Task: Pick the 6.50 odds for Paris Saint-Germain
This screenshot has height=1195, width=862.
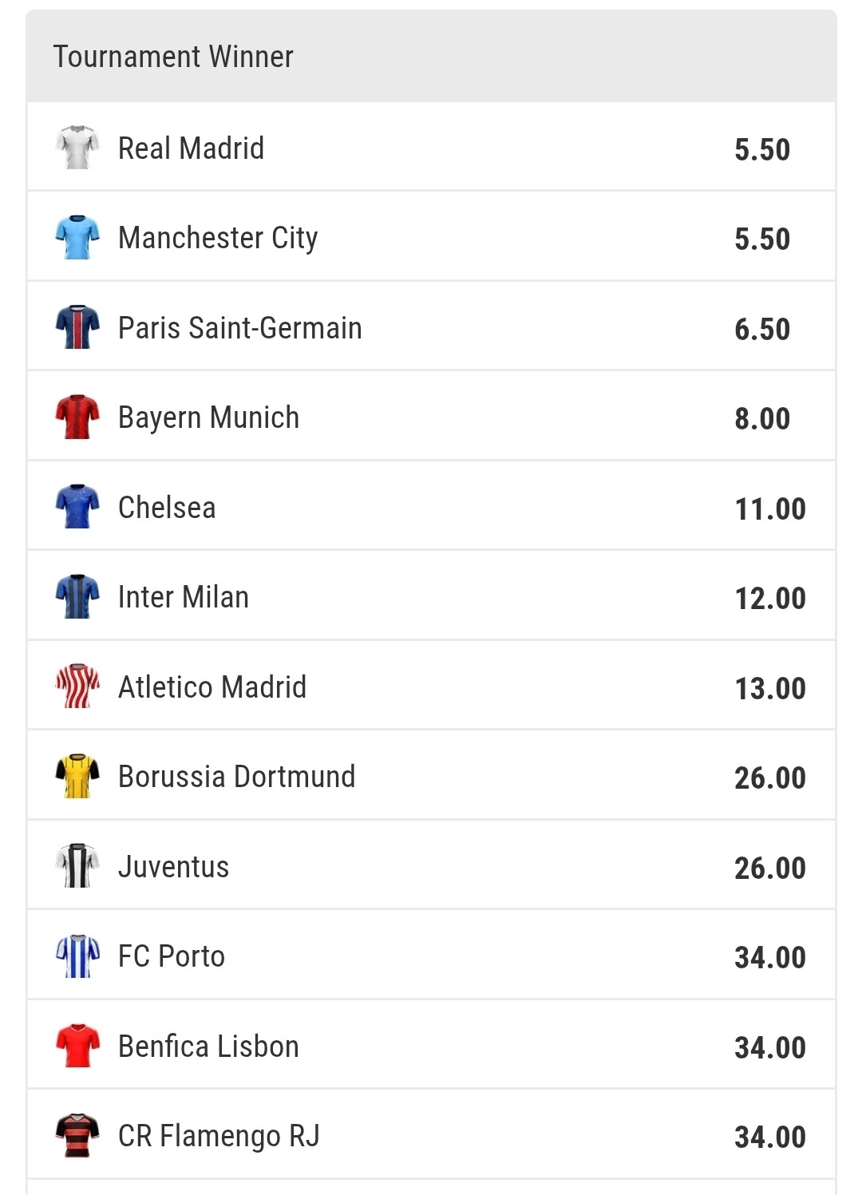Action: point(762,329)
